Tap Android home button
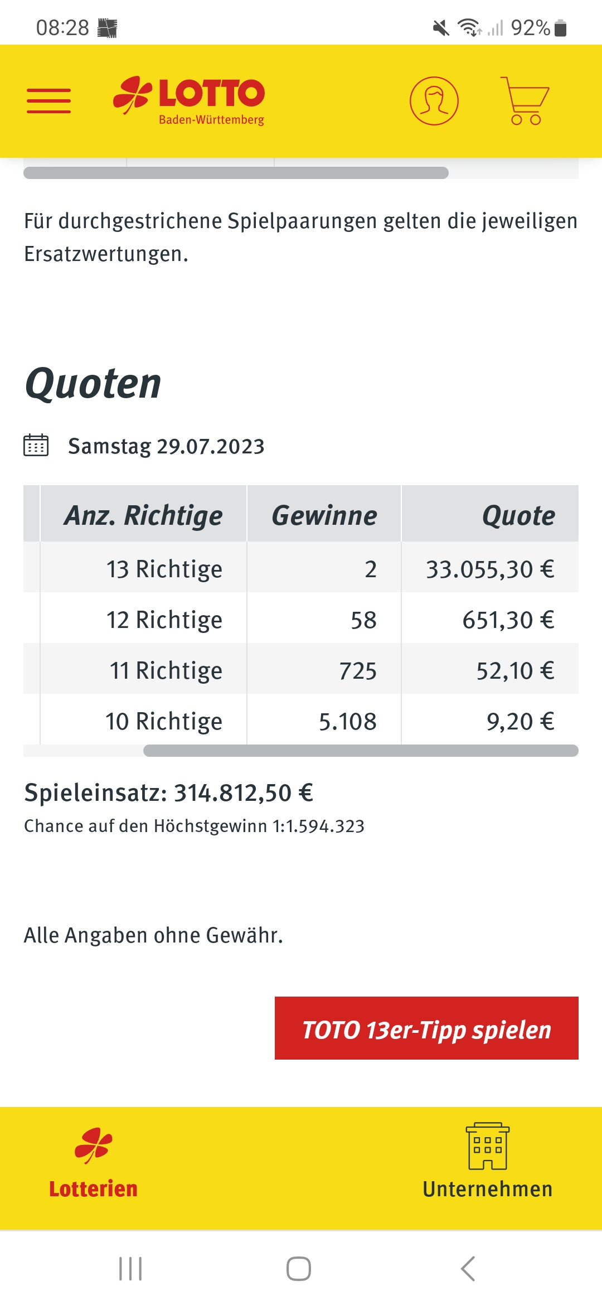 (299, 1269)
